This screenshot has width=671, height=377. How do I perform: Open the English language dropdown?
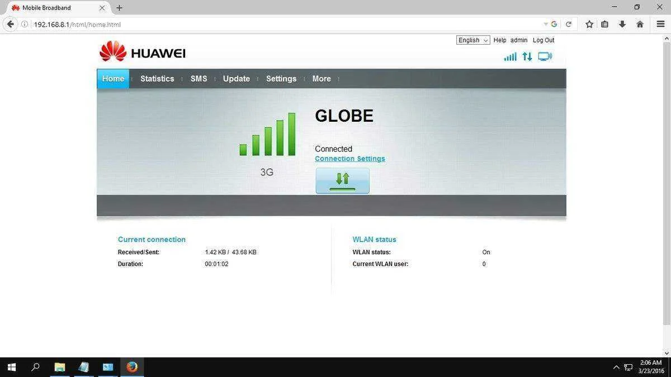(x=473, y=40)
